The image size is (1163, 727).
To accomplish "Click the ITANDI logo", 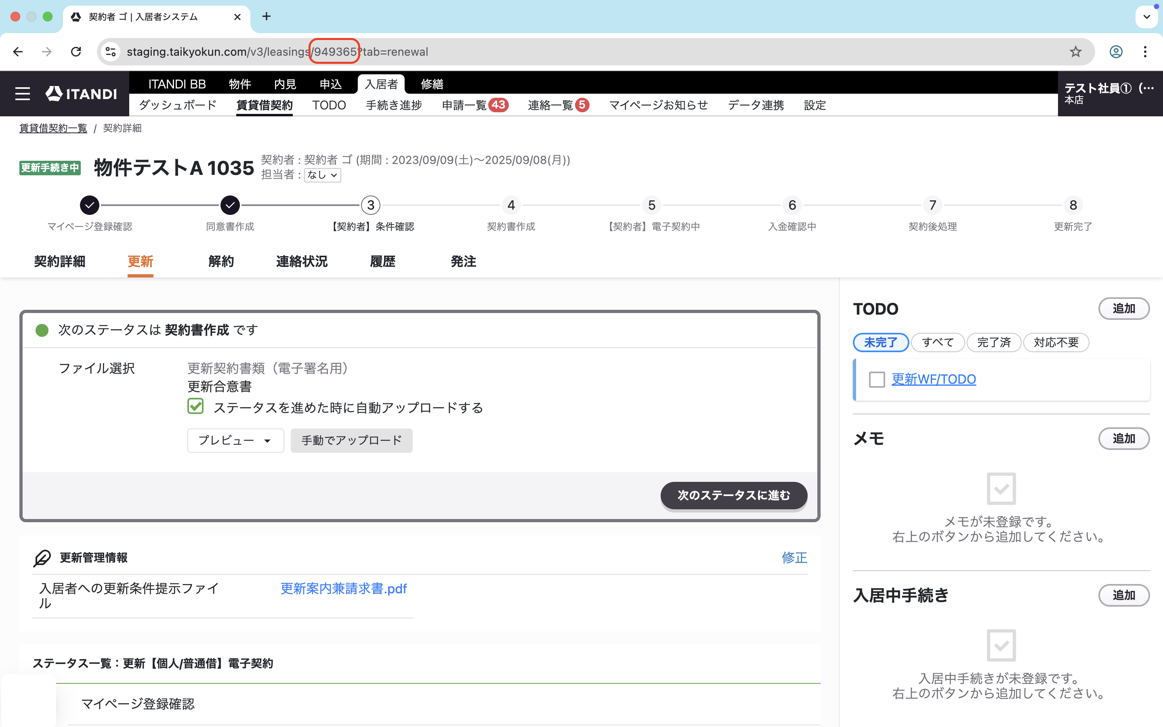I will (x=81, y=94).
